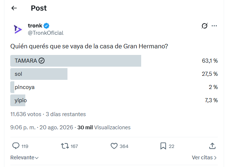This screenshot has width=231, height=167.
Task: Select the TAMARA poll option
Action: (x=114, y=61)
